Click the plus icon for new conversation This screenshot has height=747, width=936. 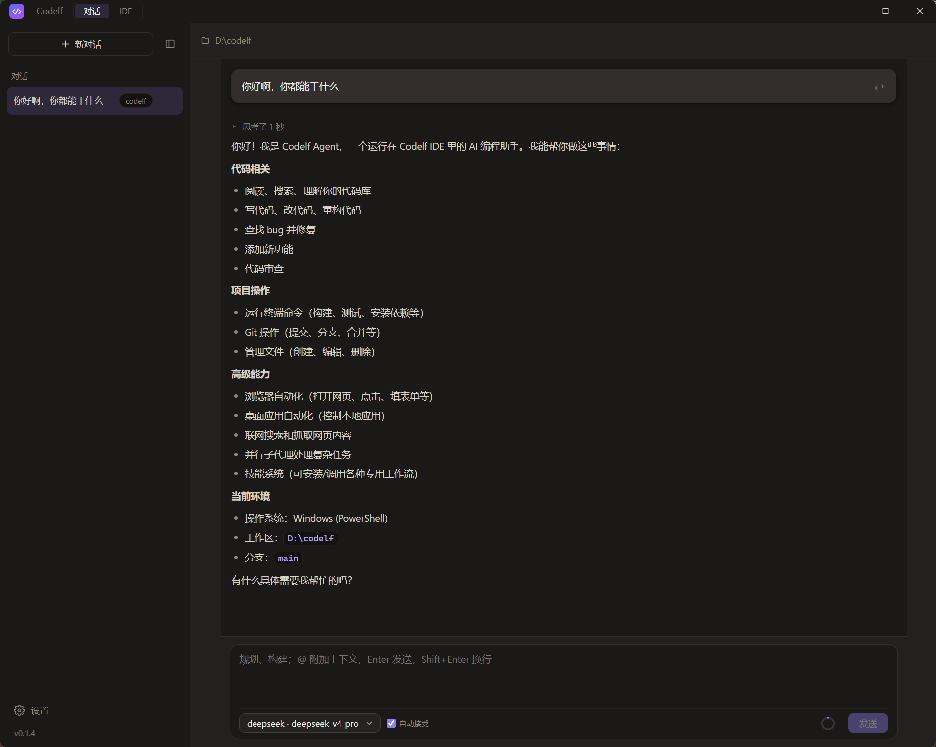coord(65,44)
